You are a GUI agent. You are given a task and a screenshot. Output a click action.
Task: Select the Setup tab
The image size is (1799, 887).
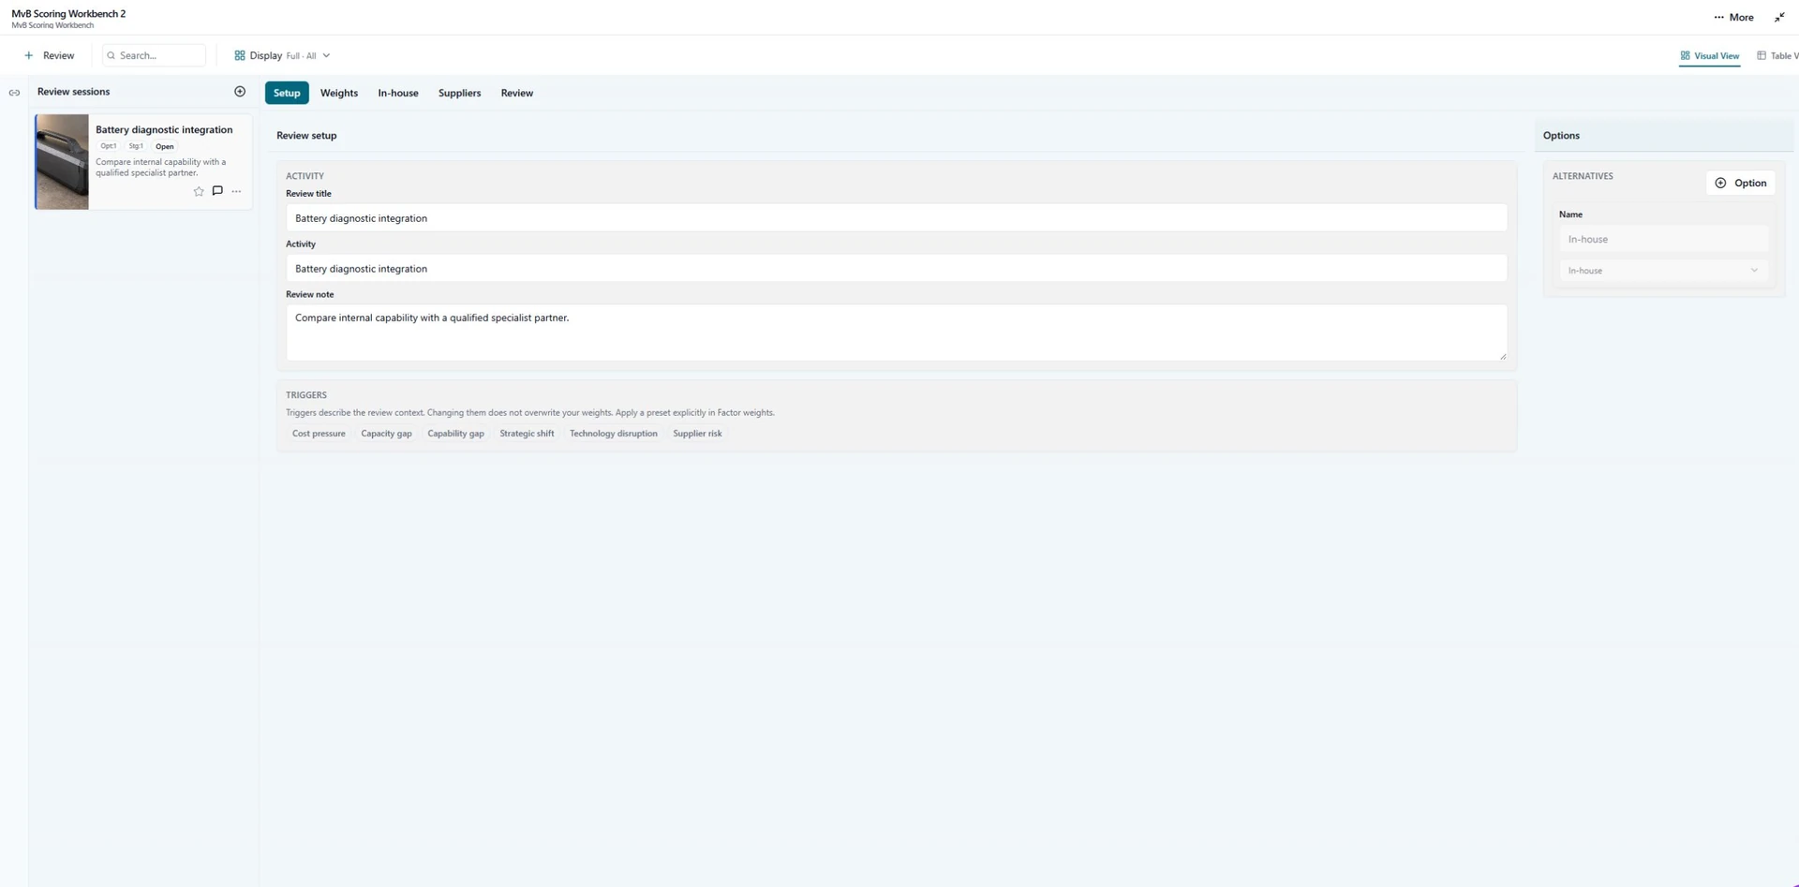coord(287,93)
